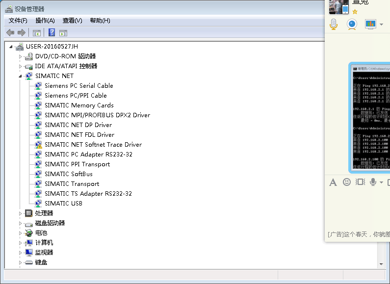The width and height of the screenshot is (390, 284).
Task: Collapse the USER-20160527JH root node
Action: (11, 47)
